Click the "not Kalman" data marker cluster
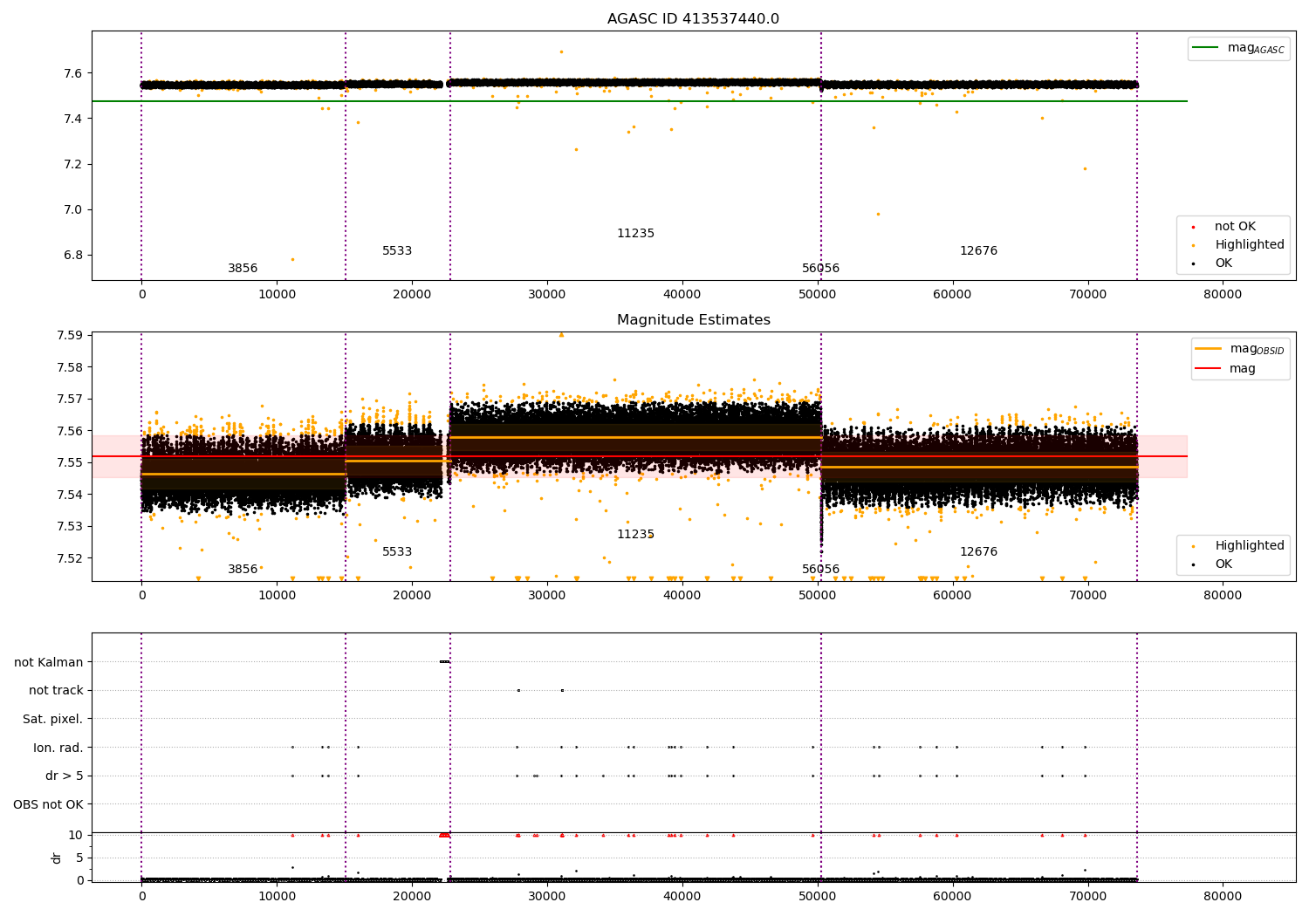The height and width of the screenshot is (916, 1309). 444,662
